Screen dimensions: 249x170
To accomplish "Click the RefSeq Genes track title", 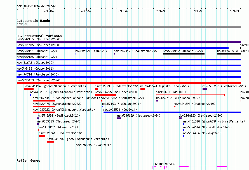I will click(x=28, y=160).
